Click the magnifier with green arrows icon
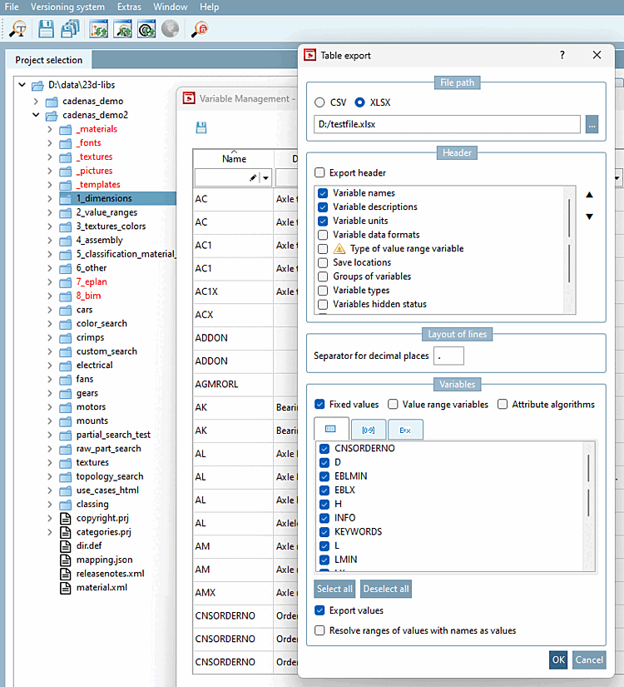624x687 pixels. pyautogui.click(x=122, y=29)
